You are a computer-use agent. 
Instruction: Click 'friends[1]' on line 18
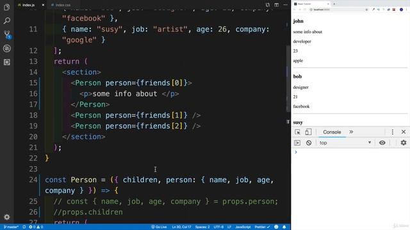(x=161, y=115)
